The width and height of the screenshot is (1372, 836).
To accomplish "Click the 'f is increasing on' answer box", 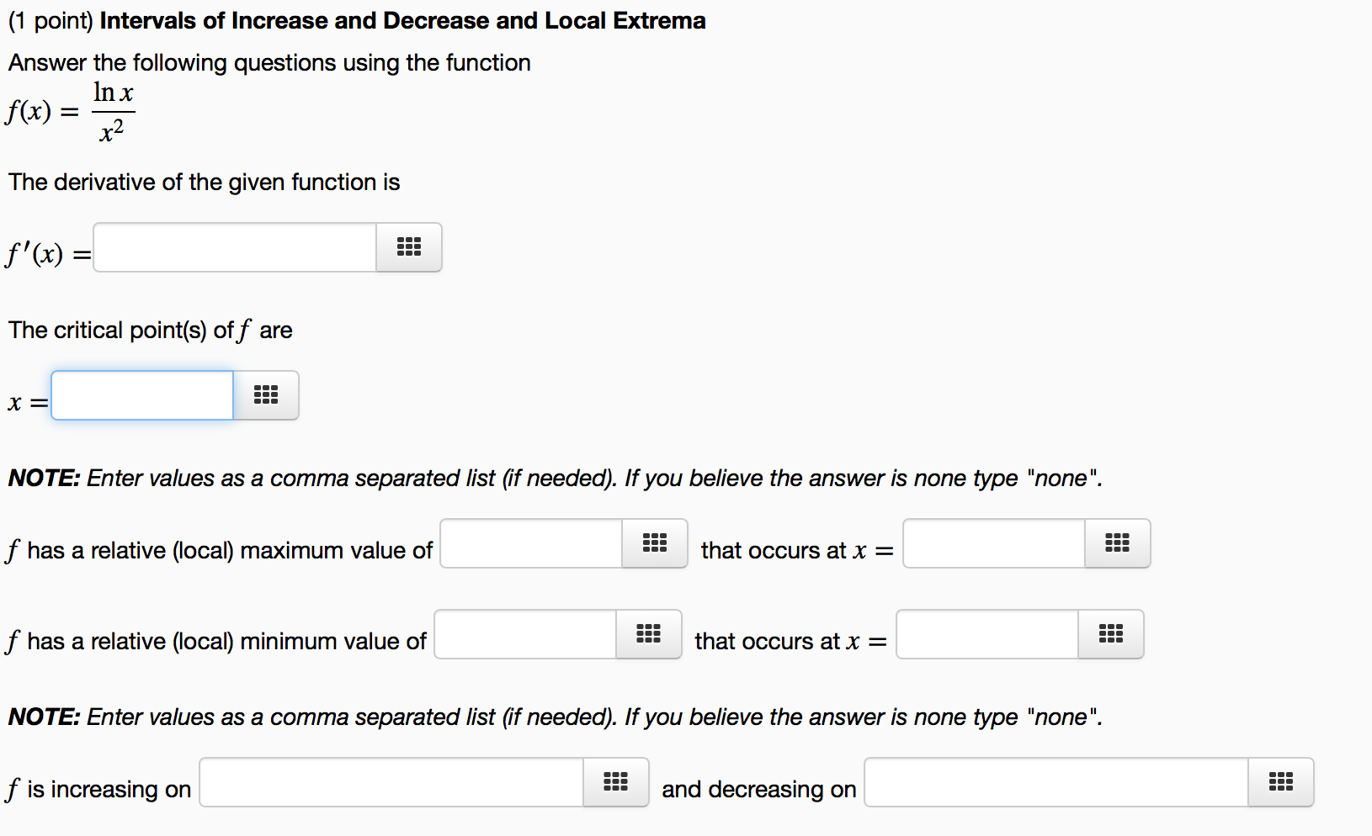I will (391, 782).
